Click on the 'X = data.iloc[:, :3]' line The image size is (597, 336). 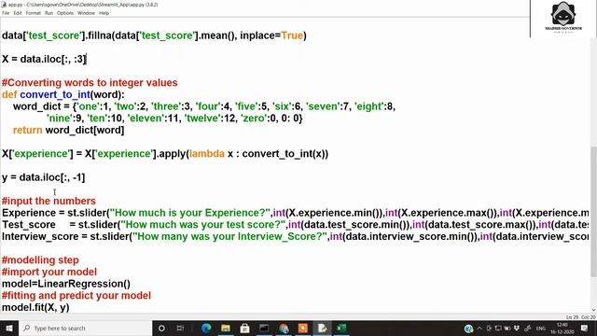point(44,59)
